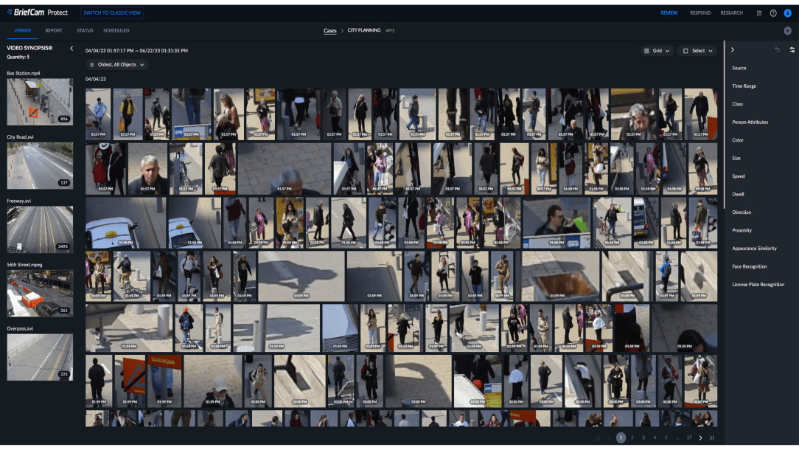
Task: Click the help question mark icon
Action: pyautogui.click(x=773, y=13)
